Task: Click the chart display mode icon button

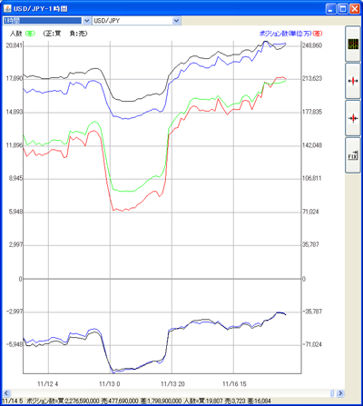Action: (x=353, y=45)
